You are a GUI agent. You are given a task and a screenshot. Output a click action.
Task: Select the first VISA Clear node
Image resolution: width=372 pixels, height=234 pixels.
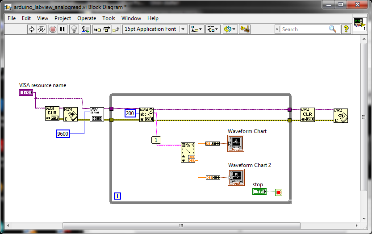(52, 113)
